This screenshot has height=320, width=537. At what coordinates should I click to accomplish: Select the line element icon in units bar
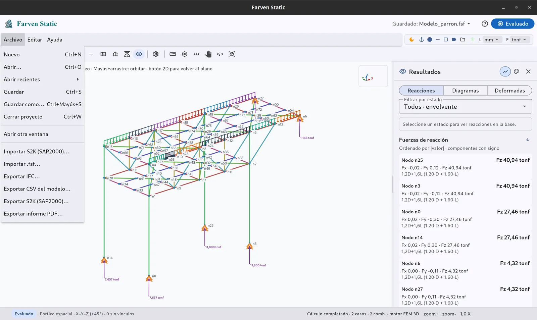[x=438, y=40]
